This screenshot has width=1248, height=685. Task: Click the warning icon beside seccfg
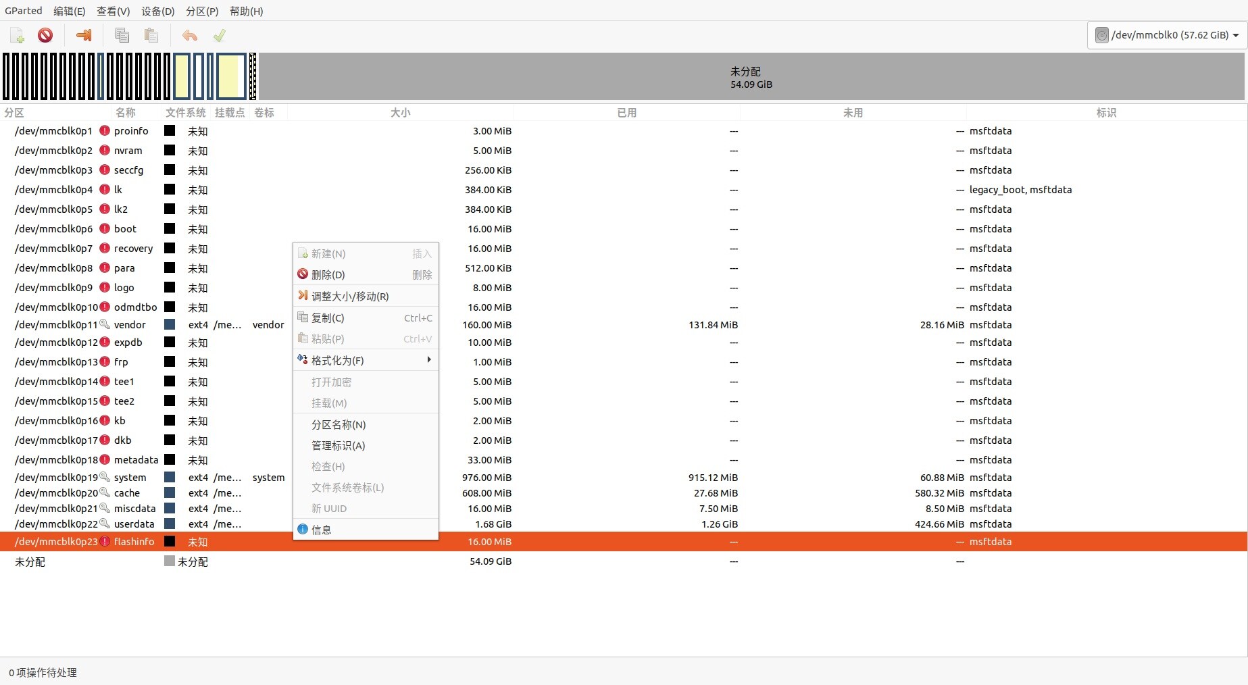click(x=105, y=170)
